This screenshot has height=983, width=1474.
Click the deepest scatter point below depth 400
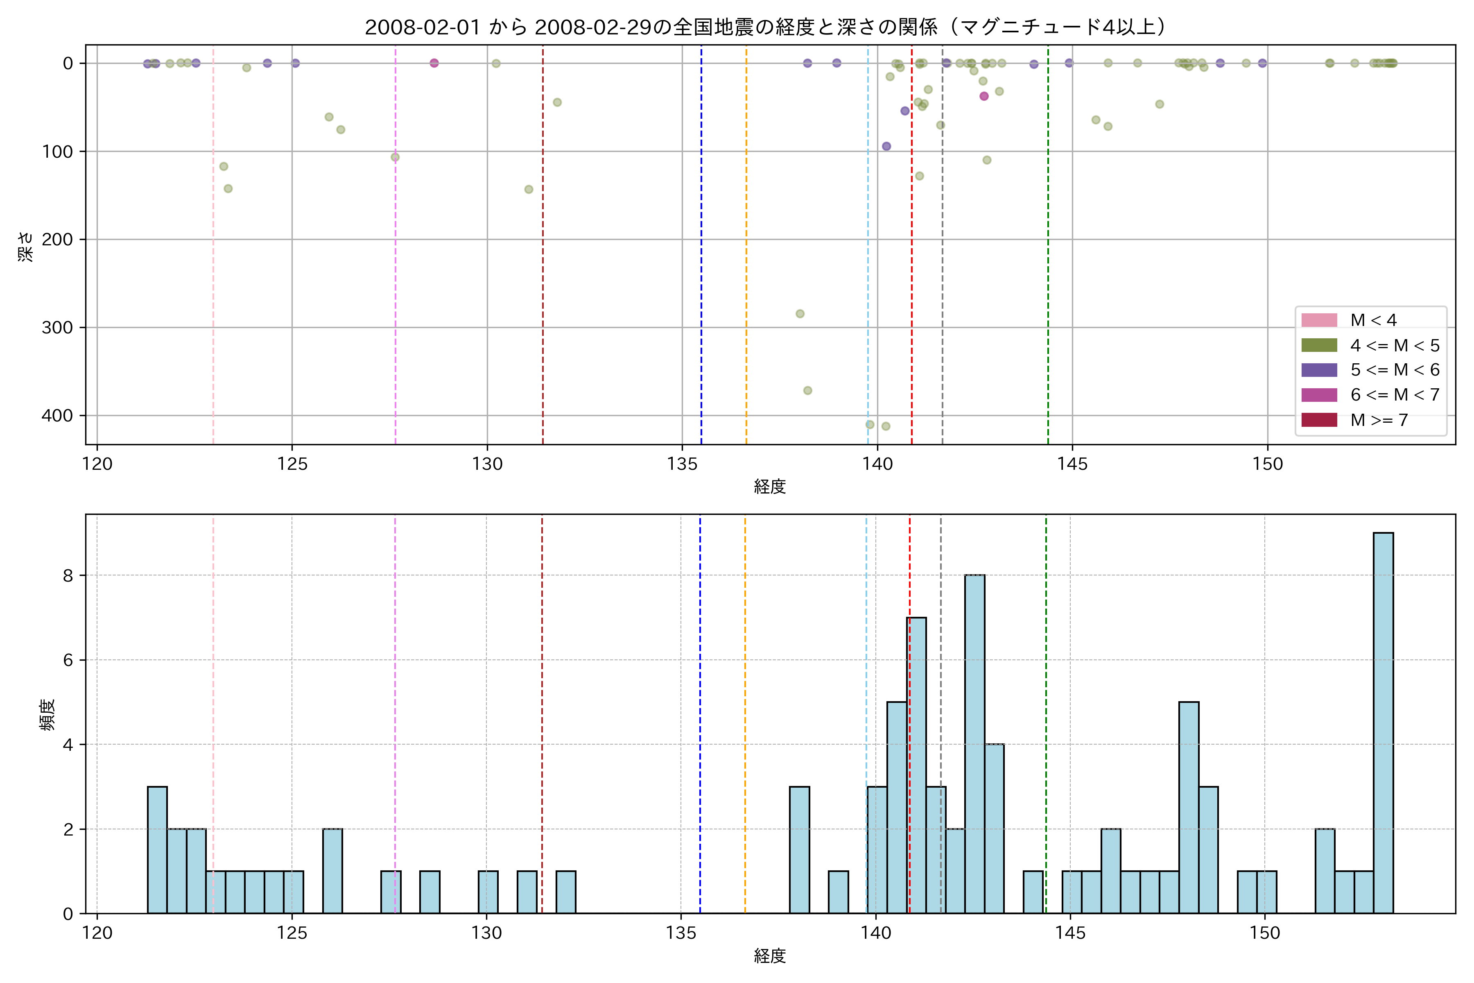coord(886,426)
